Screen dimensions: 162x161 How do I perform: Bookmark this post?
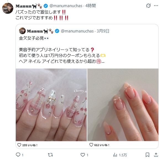[x=147, y=155]
